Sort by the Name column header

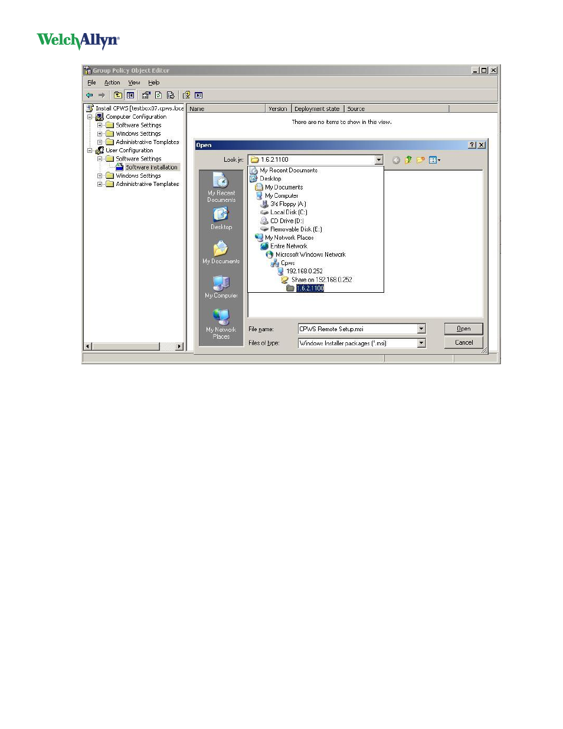point(227,109)
